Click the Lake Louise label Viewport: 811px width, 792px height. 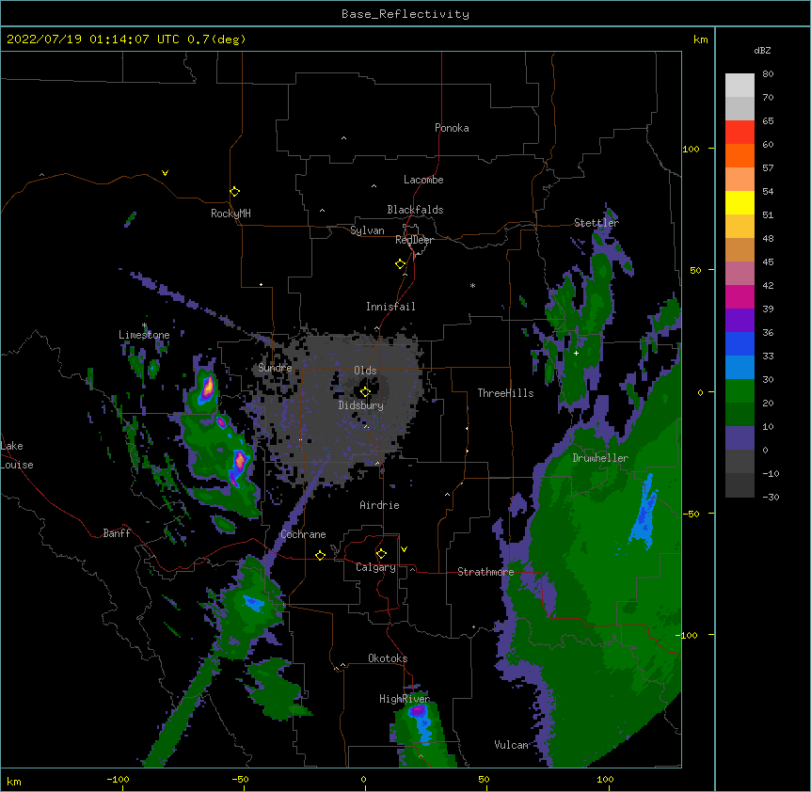pyautogui.click(x=17, y=455)
